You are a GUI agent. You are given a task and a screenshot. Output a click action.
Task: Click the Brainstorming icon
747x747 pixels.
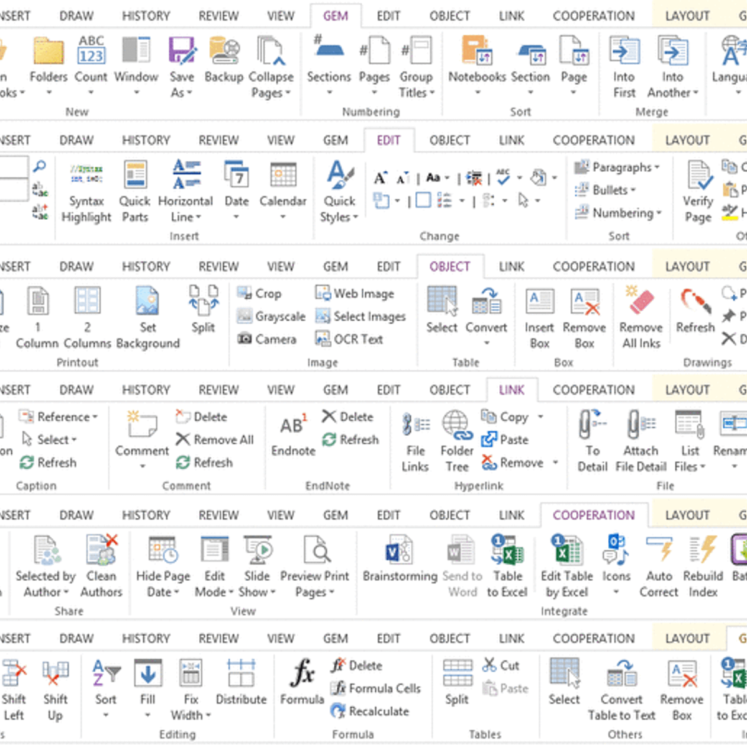pyautogui.click(x=399, y=550)
